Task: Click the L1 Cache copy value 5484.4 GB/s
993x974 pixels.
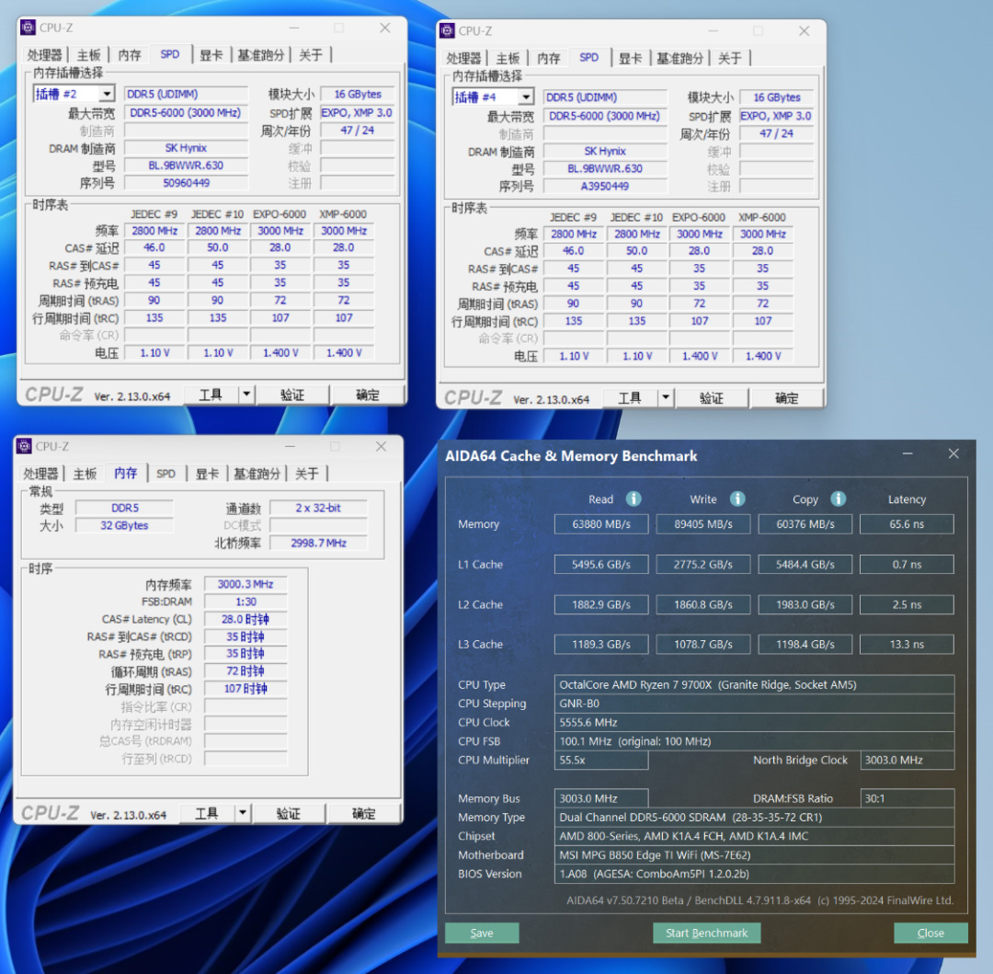Action: [805, 565]
